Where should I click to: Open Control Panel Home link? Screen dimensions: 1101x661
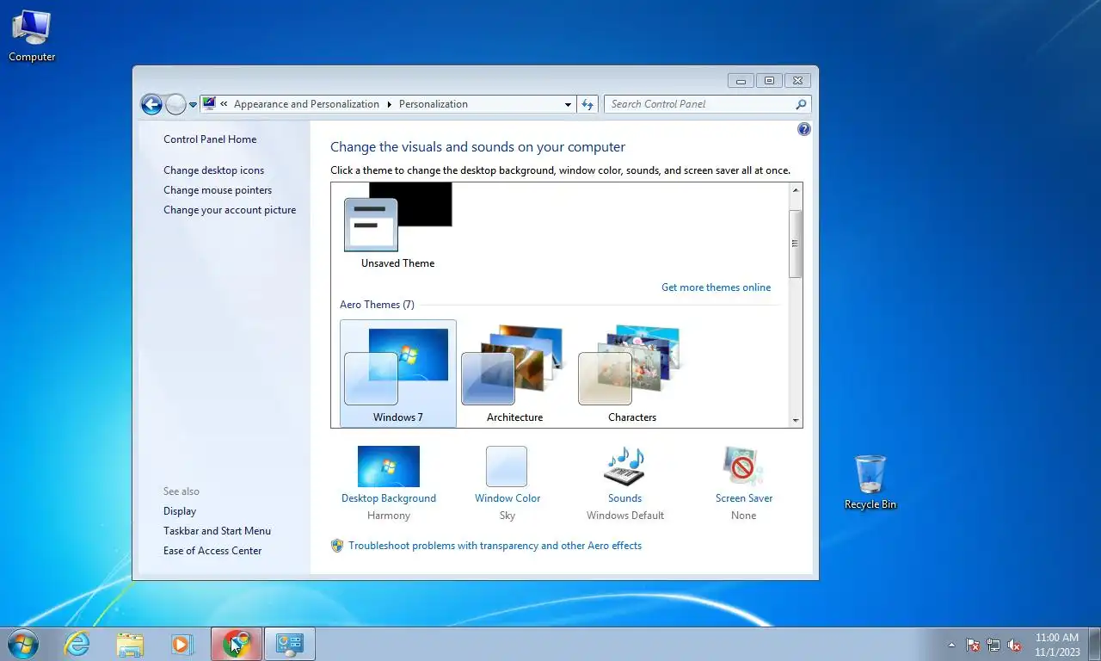[x=210, y=139]
